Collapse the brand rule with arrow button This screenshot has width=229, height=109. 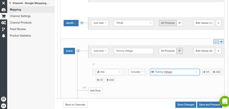coord(218,51)
